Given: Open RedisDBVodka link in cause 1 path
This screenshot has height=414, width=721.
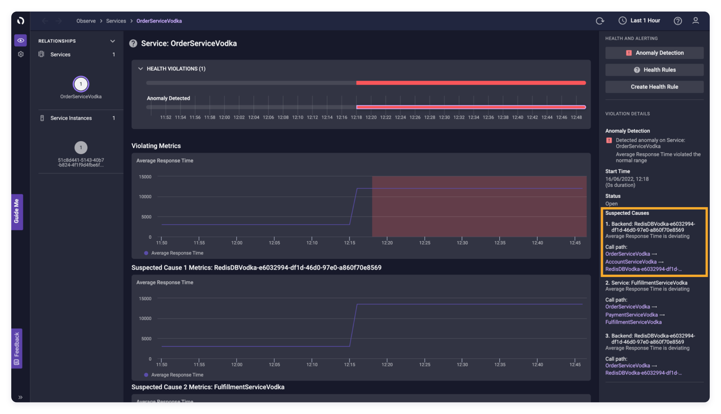Looking at the screenshot, I should 643,269.
